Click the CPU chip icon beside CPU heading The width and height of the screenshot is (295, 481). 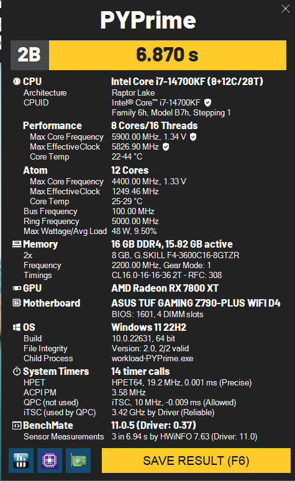pos(17,81)
